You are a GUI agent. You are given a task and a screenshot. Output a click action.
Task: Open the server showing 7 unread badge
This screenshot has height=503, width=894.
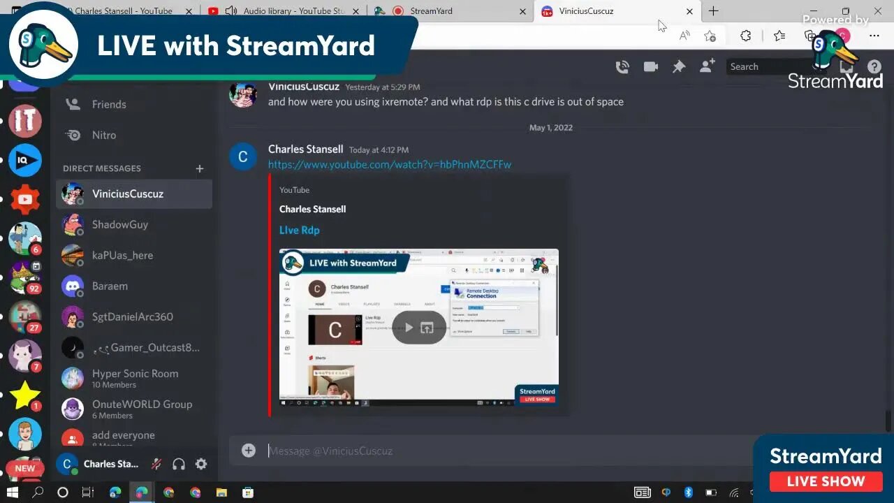[25, 356]
